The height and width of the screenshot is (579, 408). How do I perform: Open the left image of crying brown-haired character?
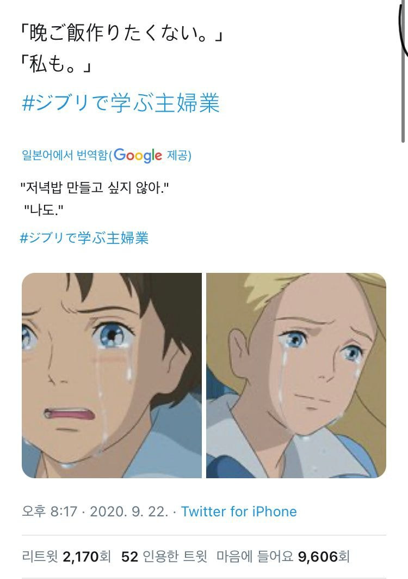pos(112,375)
